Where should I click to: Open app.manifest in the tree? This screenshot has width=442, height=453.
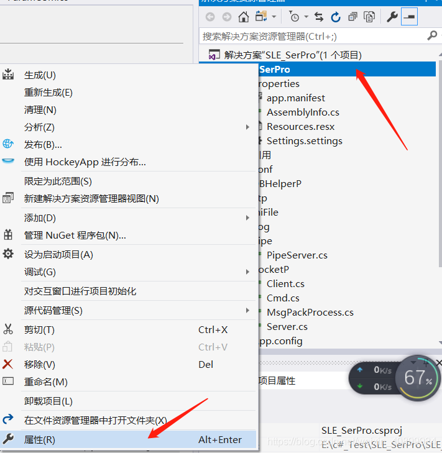[x=296, y=98]
